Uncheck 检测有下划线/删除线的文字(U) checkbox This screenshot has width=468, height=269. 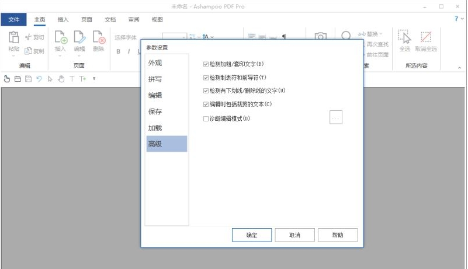pos(206,90)
